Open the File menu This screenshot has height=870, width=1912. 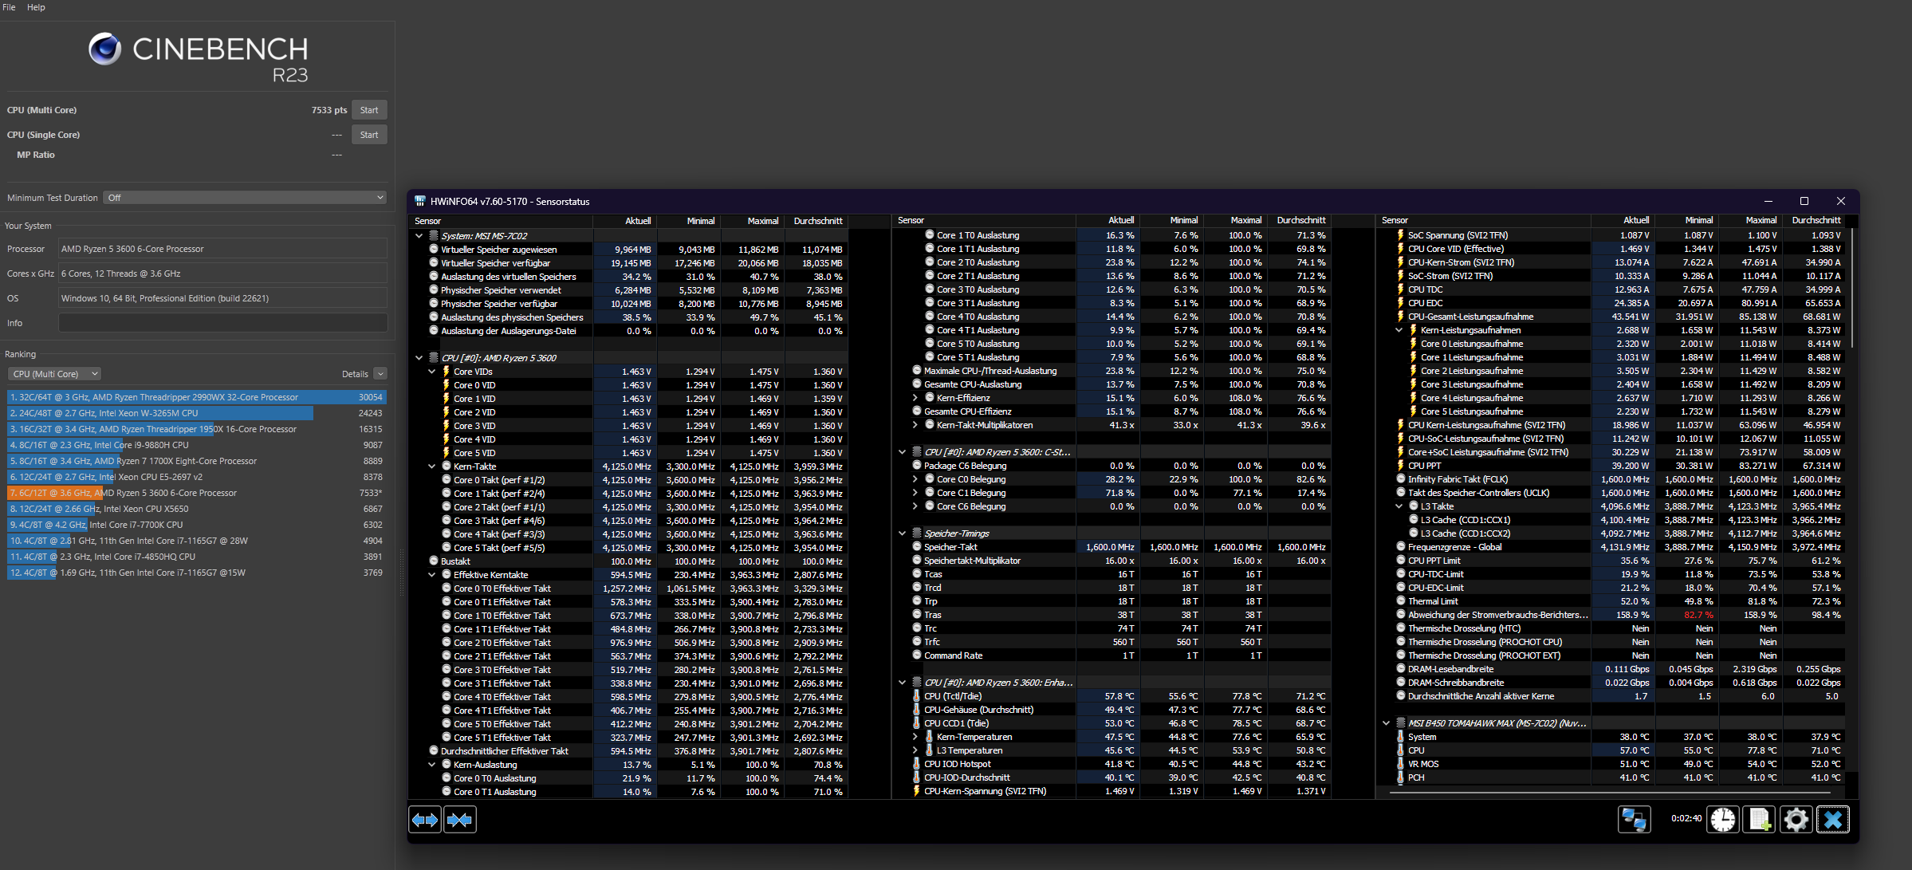[9, 7]
